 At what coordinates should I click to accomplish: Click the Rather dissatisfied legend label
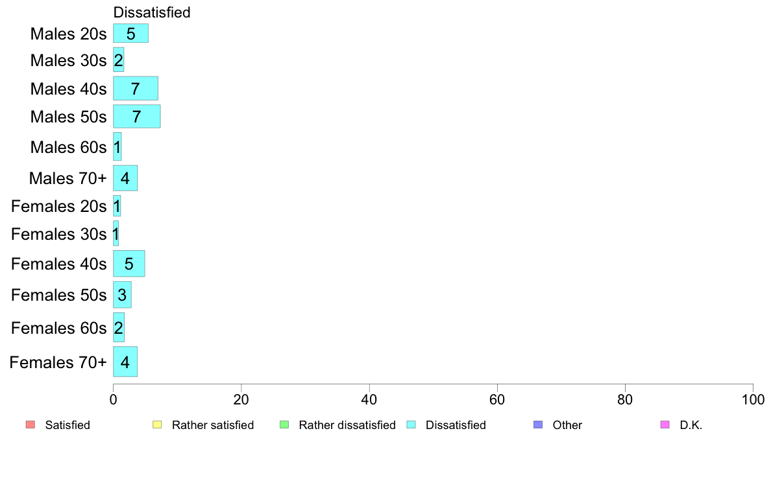[347, 425]
